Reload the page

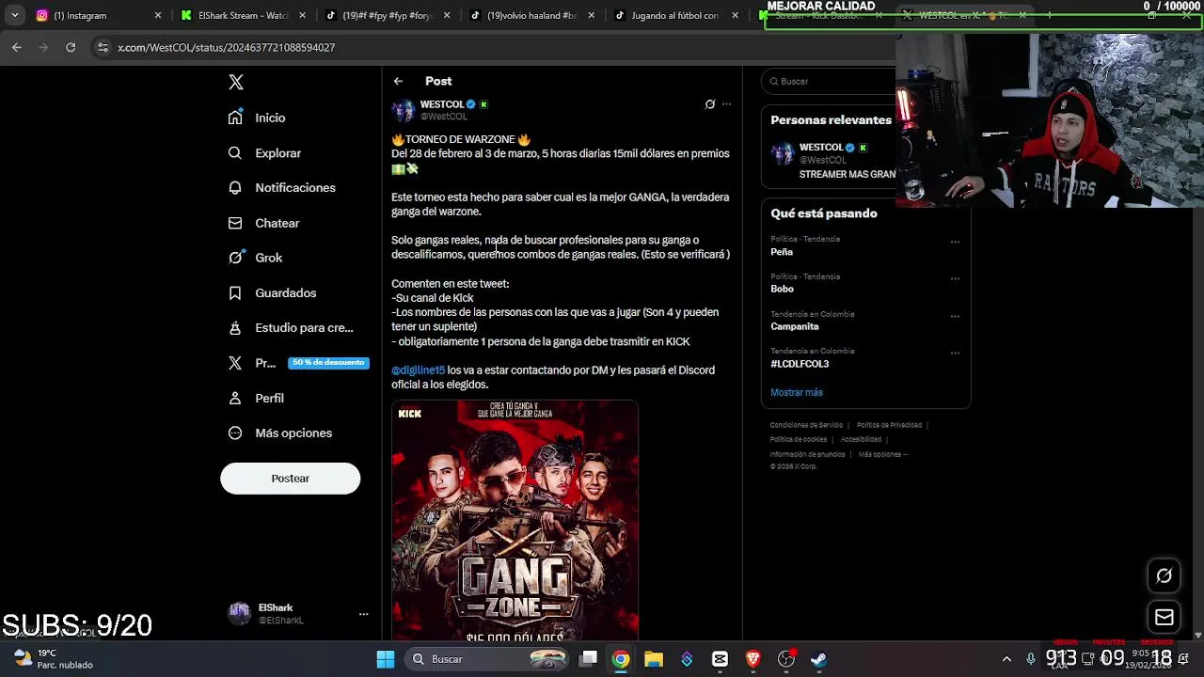coord(71,47)
